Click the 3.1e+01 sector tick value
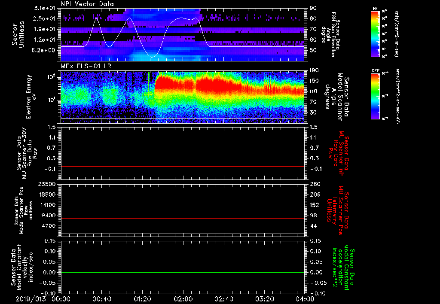440x304 pixels. pos(45,8)
